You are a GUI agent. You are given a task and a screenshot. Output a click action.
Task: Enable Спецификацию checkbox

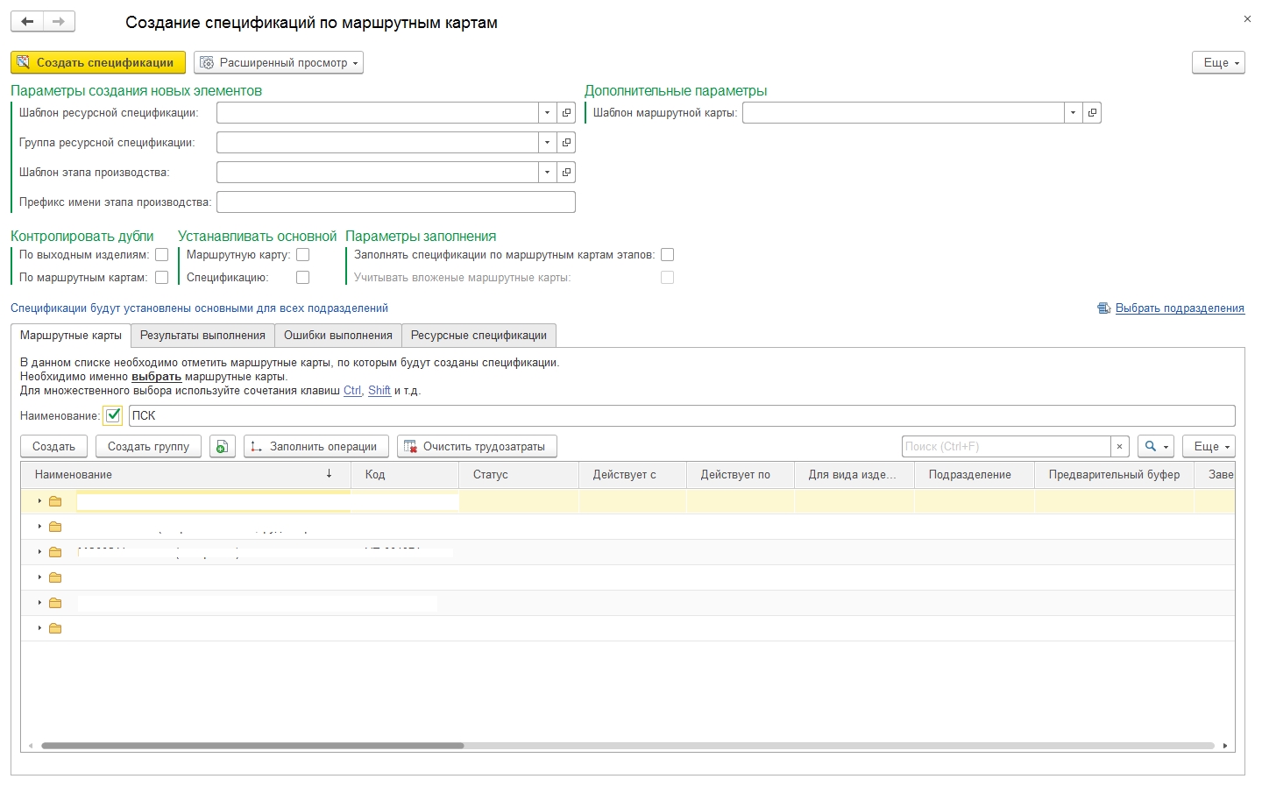click(303, 278)
